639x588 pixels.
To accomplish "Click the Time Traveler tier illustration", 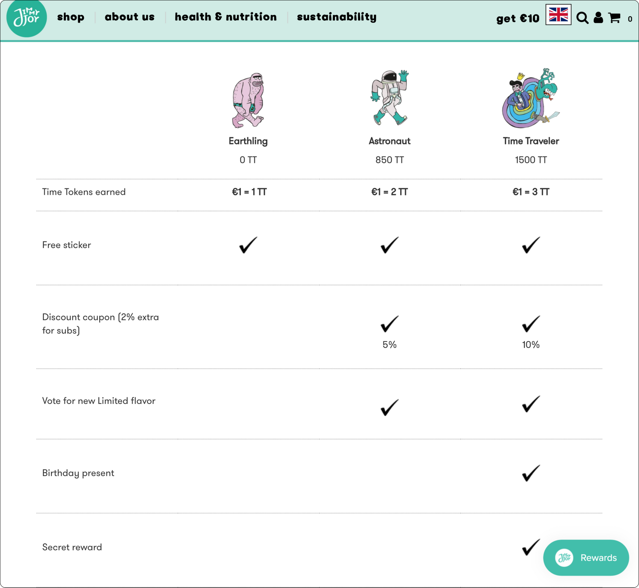I will pyautogui.click(x=531, y=98).
